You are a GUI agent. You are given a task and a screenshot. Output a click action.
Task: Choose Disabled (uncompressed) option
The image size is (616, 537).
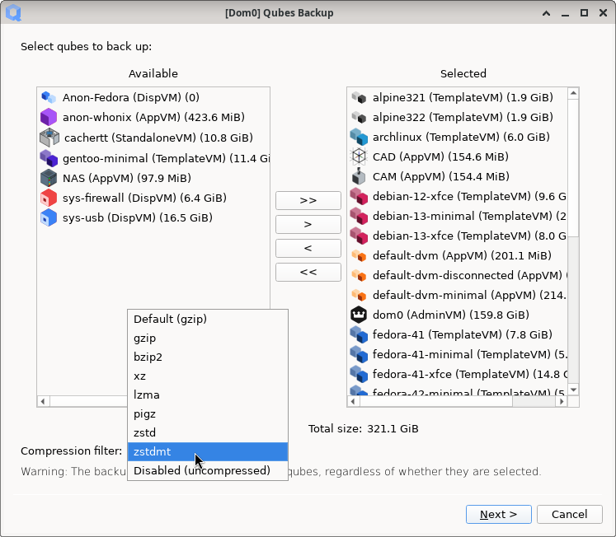click(208, 471)
